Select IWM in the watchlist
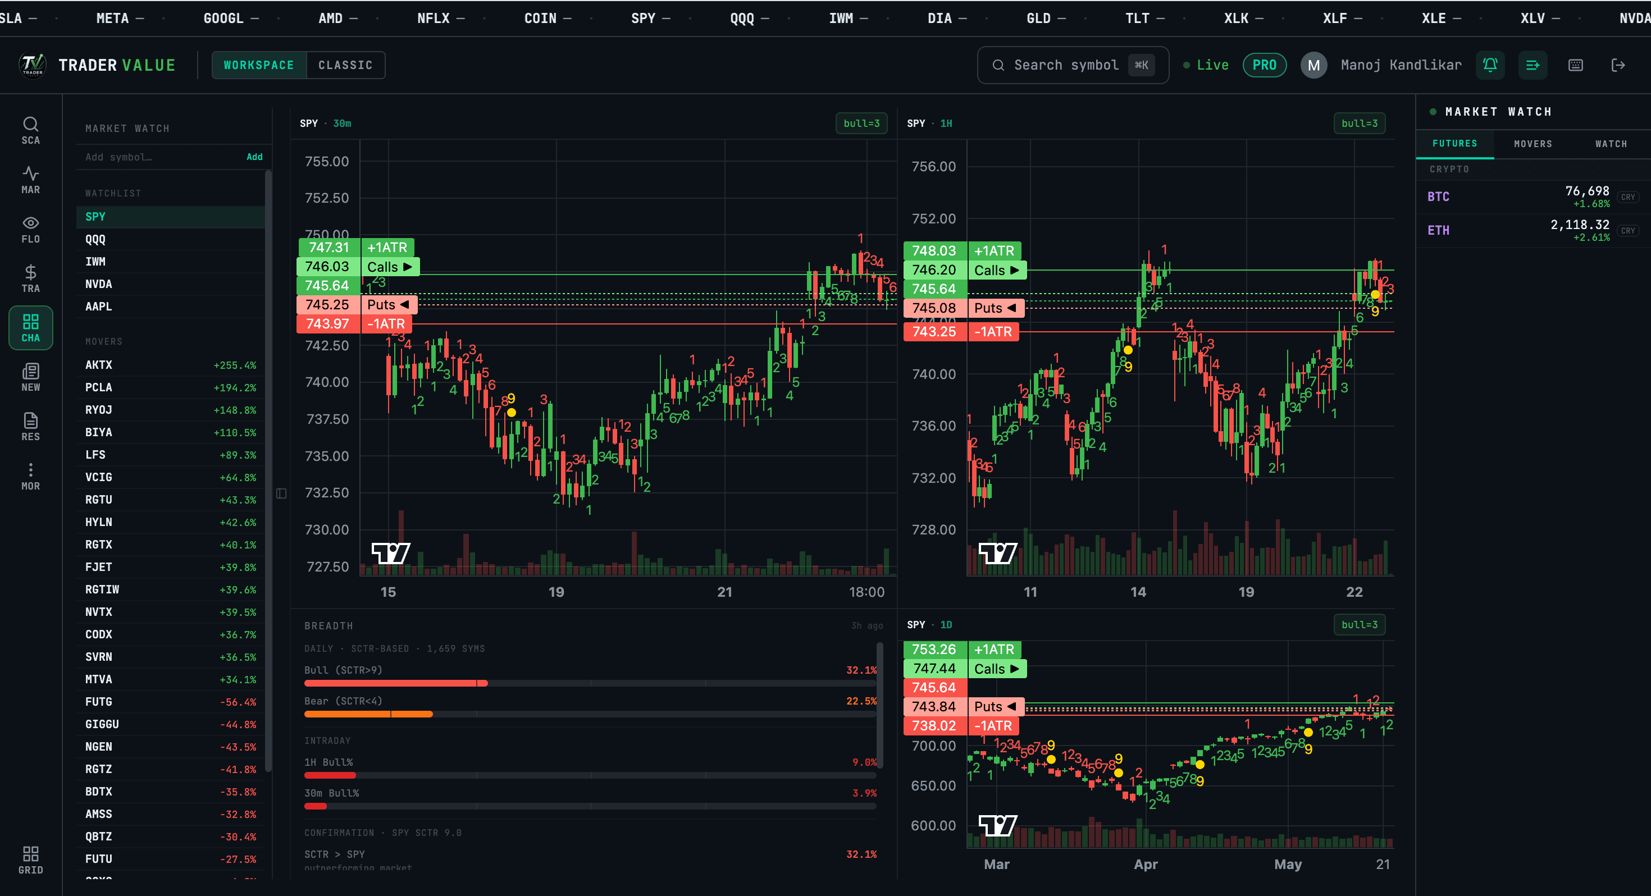The width and height of the screenshot is (1651, 896). click(171, 262)
